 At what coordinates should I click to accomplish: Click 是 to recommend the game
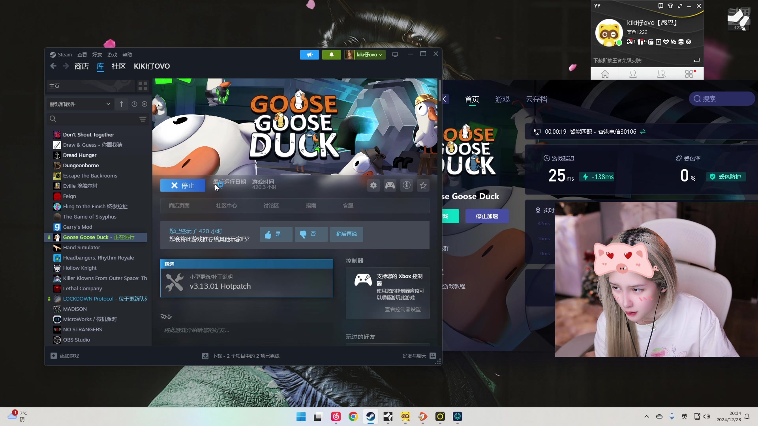tap(276, 234)
